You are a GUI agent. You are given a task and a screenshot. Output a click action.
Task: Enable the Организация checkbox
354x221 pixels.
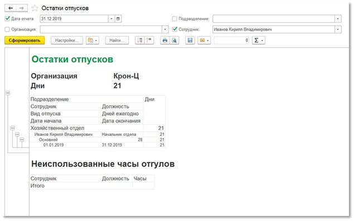pyautogui.click(x=7, y=30)
